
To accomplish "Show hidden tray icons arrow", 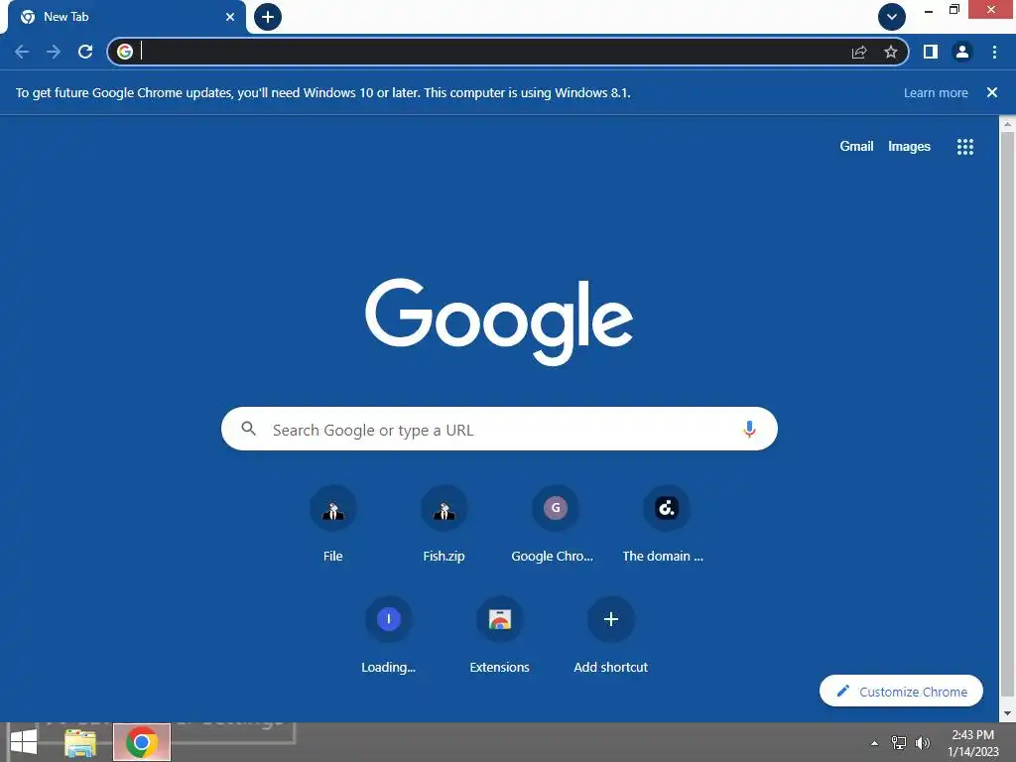I will pyautogui.click(x=874, y=743).
